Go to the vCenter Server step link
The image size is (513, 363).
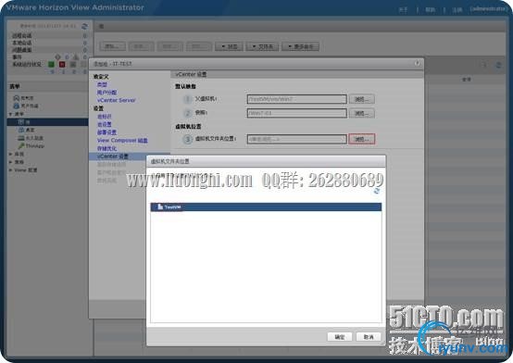[x=116, y=100]
